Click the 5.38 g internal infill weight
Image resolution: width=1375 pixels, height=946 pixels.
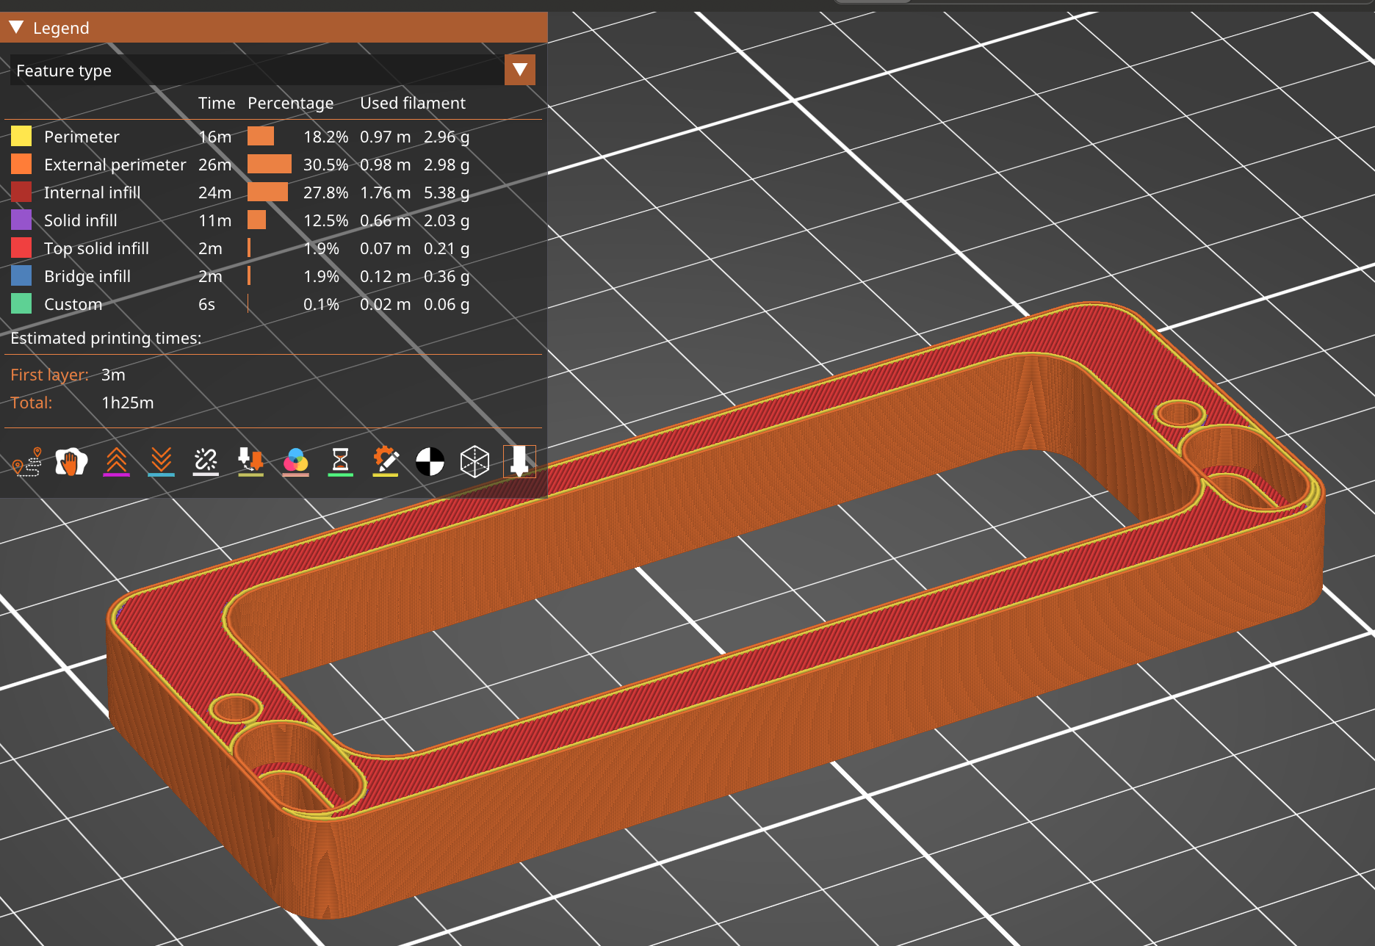(x=447, y=192)
